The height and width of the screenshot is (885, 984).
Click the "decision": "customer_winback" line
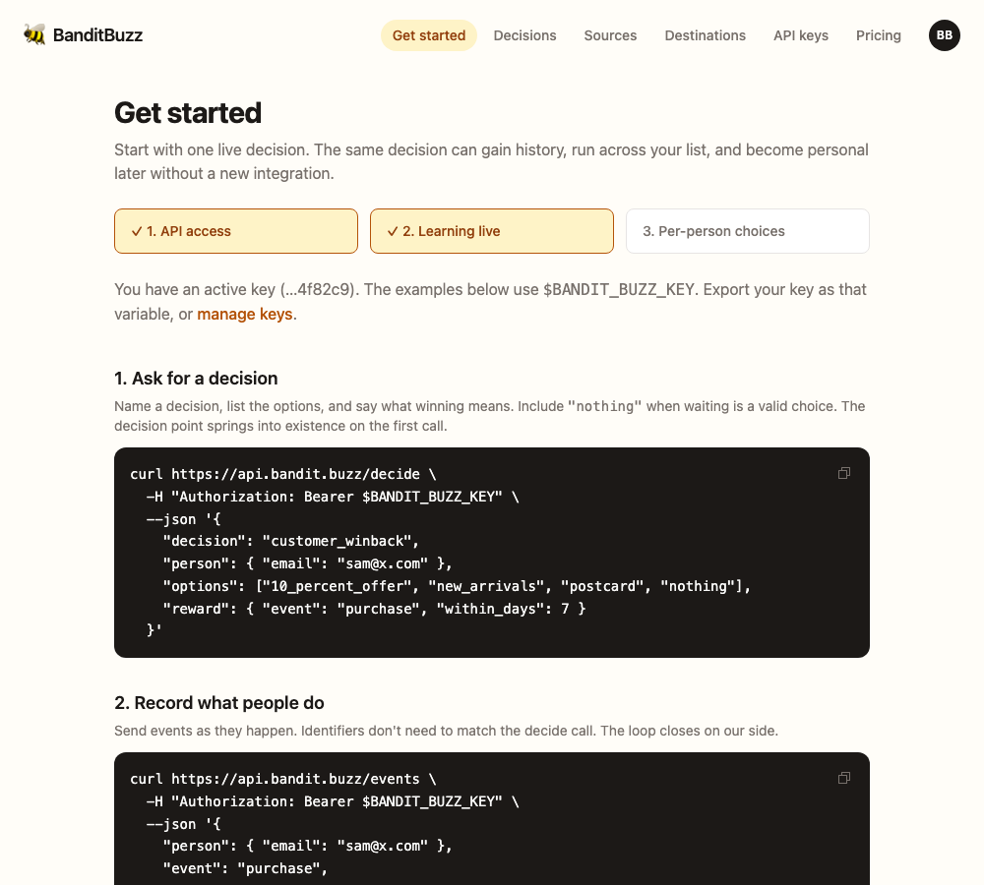[x=290, y=541]
